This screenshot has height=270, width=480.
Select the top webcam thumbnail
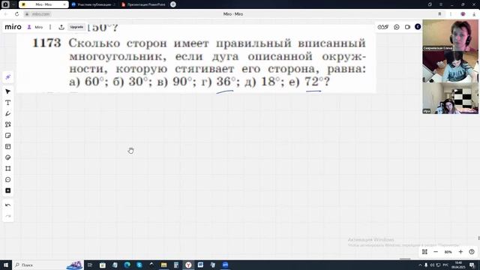(x=450, y=35)
